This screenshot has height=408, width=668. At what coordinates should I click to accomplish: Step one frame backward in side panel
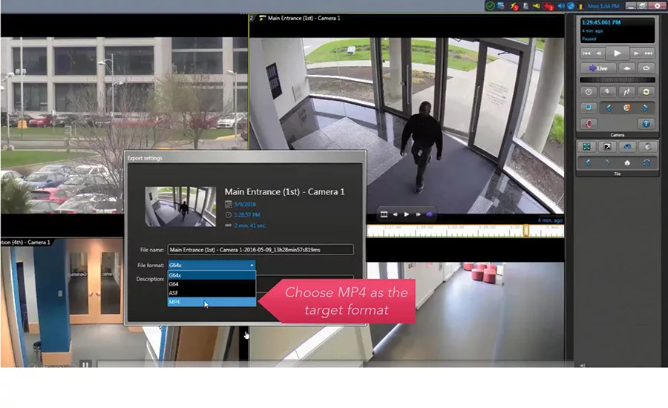pos(598,53)
